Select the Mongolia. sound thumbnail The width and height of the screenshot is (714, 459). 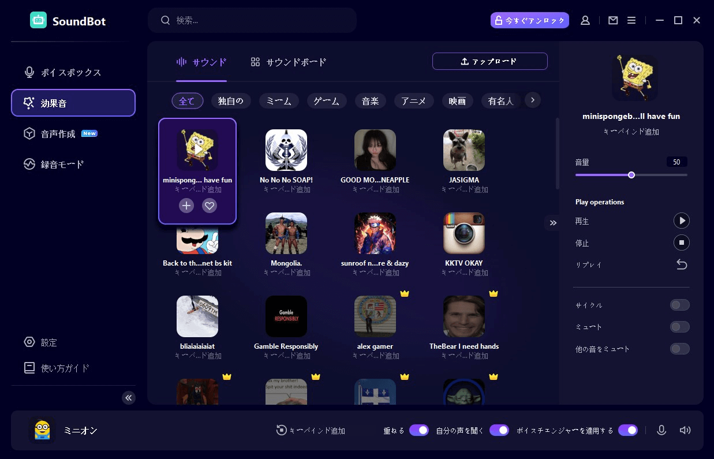(286, 233)
